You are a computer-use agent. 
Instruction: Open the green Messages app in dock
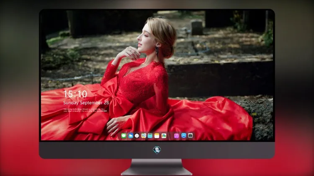tap(124, 136)
